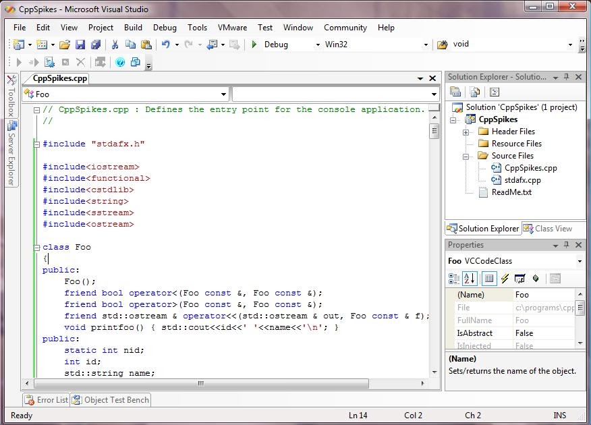This screenshot has height=425, width=591.
Task: Open Properties icon in Solution Explorer toolbar
Action: [454, 91]
